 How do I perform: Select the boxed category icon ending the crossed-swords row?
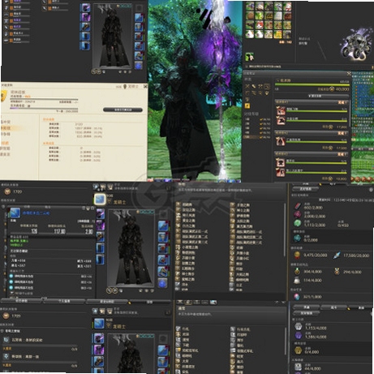267,86
